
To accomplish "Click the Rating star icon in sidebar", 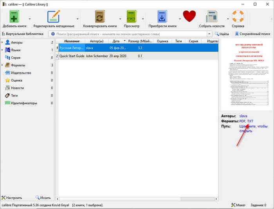I will 7,80.
